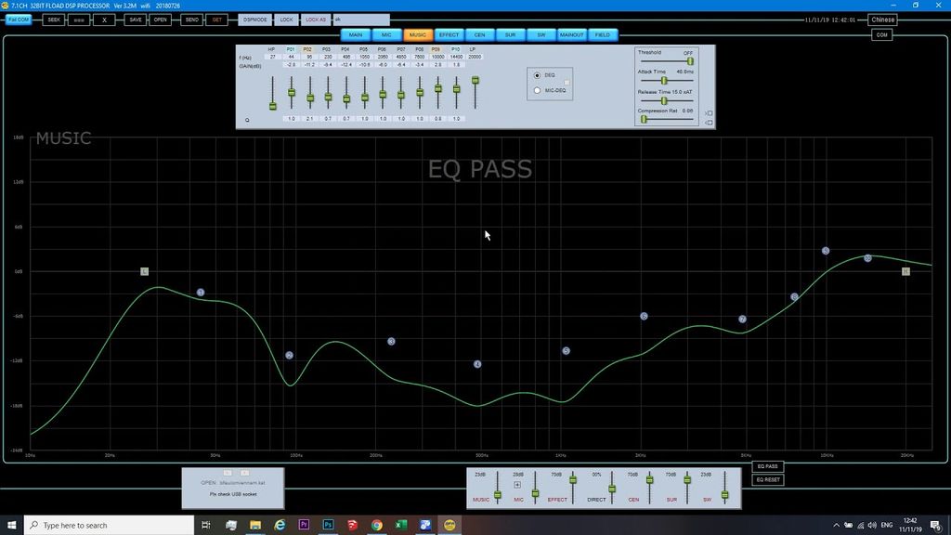Click the COM port selector
This screenshot has height=535, width=951.
point(882,35)
